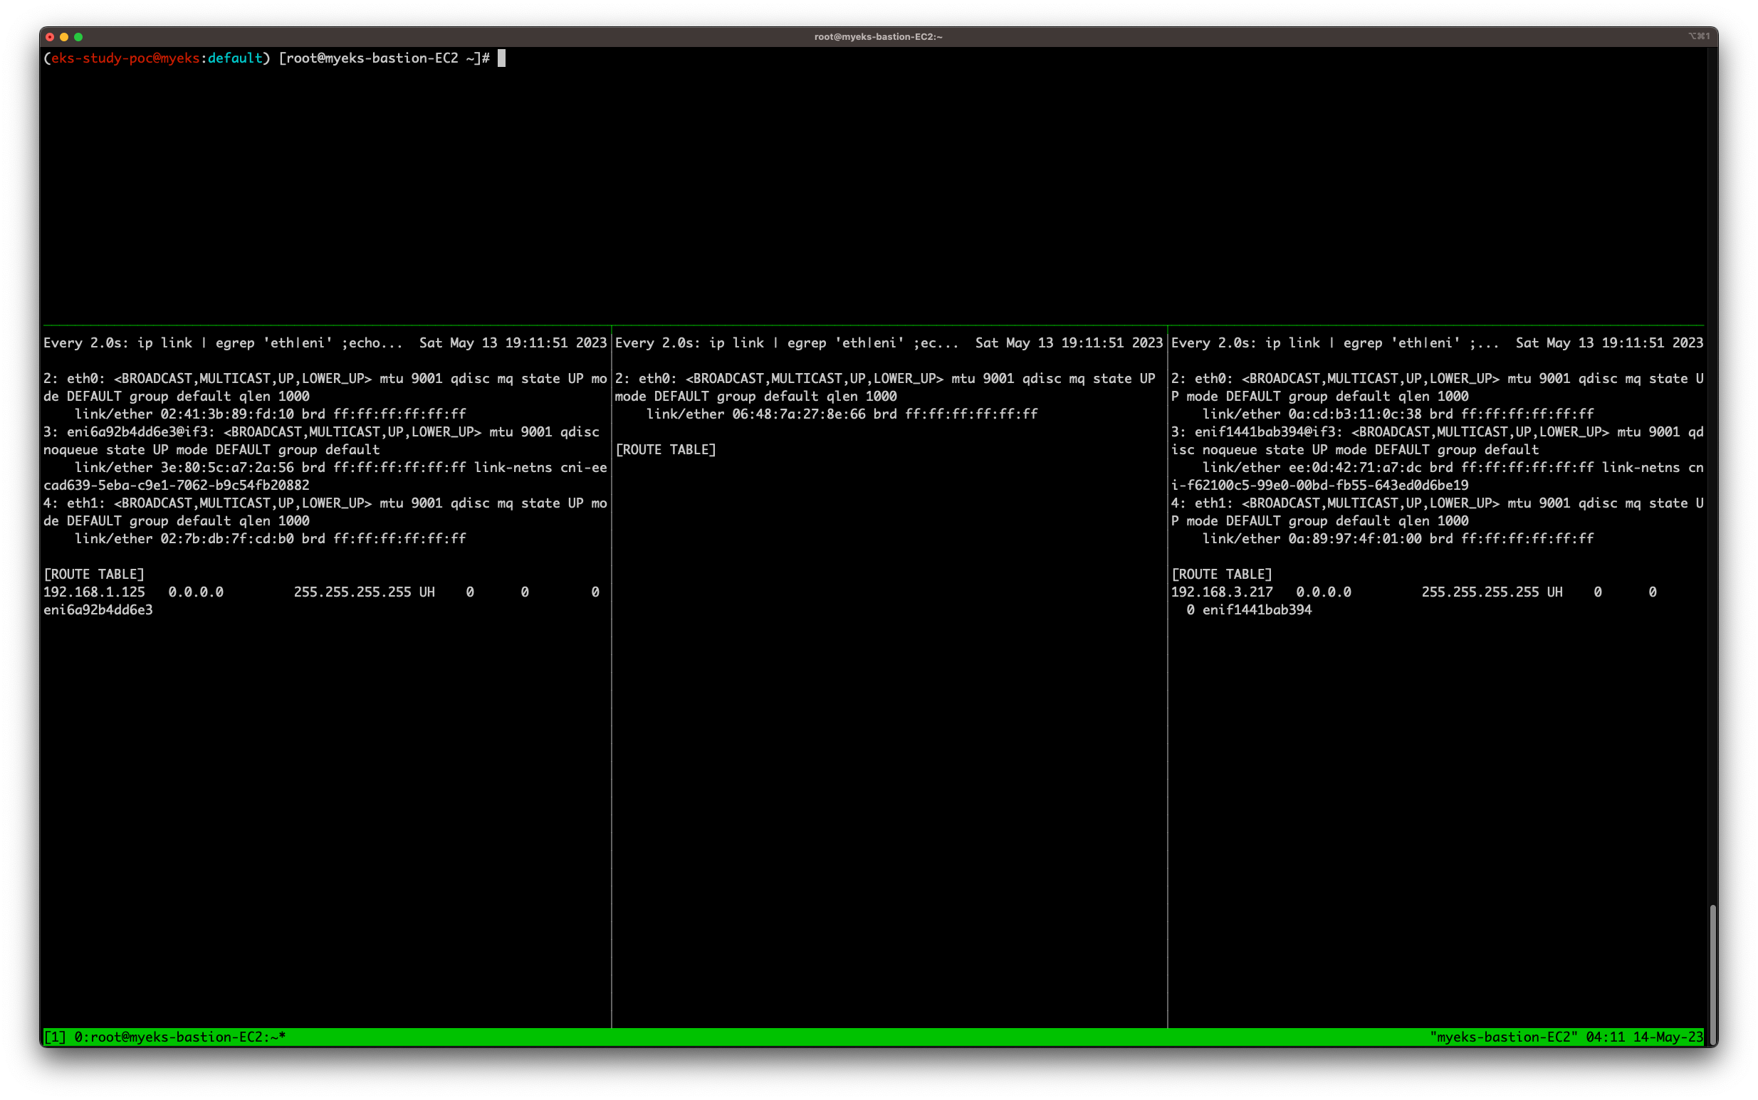This screenshot has height=1100, width=1758.
Task: Click the yellow minimize window button
Action: [64, 37]
